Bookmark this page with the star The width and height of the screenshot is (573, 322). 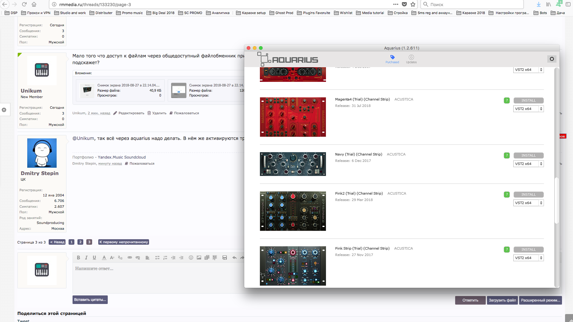click(413, 4)
